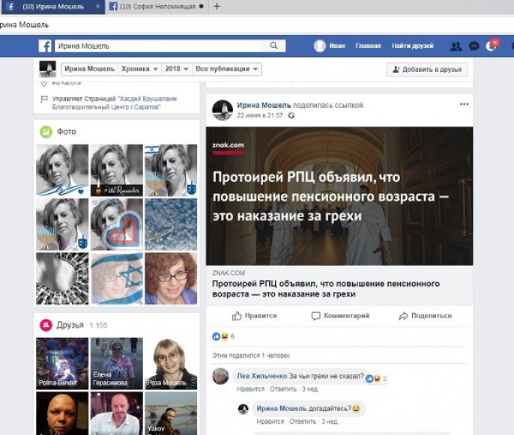Click the globe privacy icon on the post
Viewport: 514px width, 435px height.
pos(291,115)
